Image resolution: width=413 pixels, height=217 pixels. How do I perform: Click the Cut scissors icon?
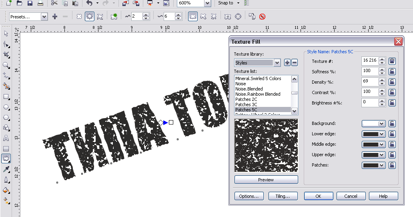tap(54, 3)
